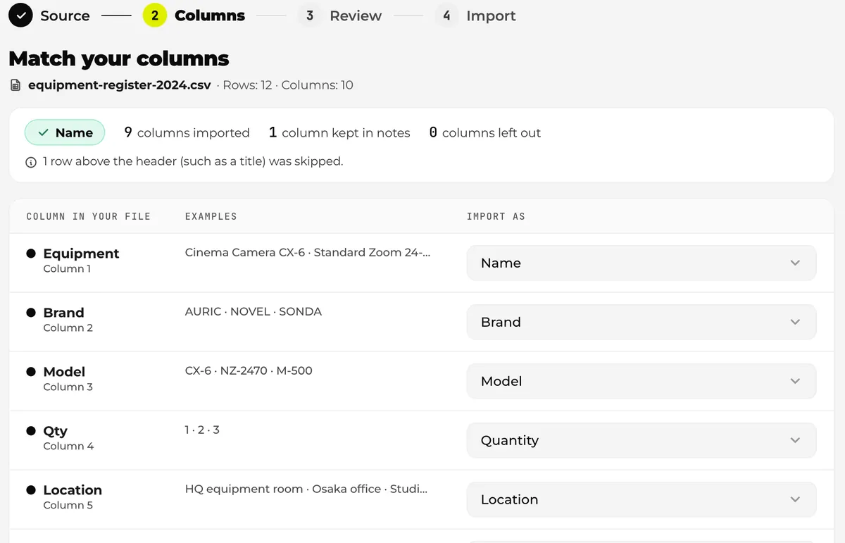Viewport: 845px width, 543px height.
Task: Click "0 columns left out" summary
Action: click(485, 132)
